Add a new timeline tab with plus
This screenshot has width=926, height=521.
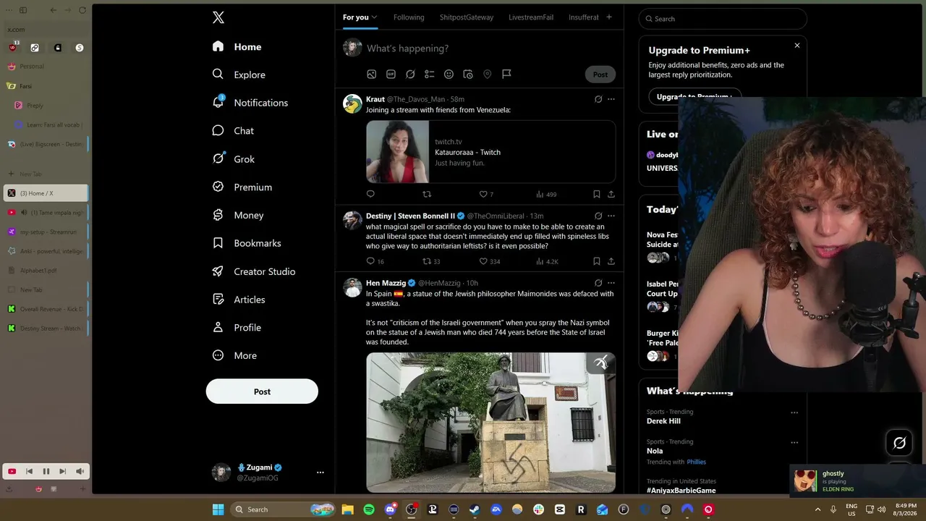coord(609,17)
